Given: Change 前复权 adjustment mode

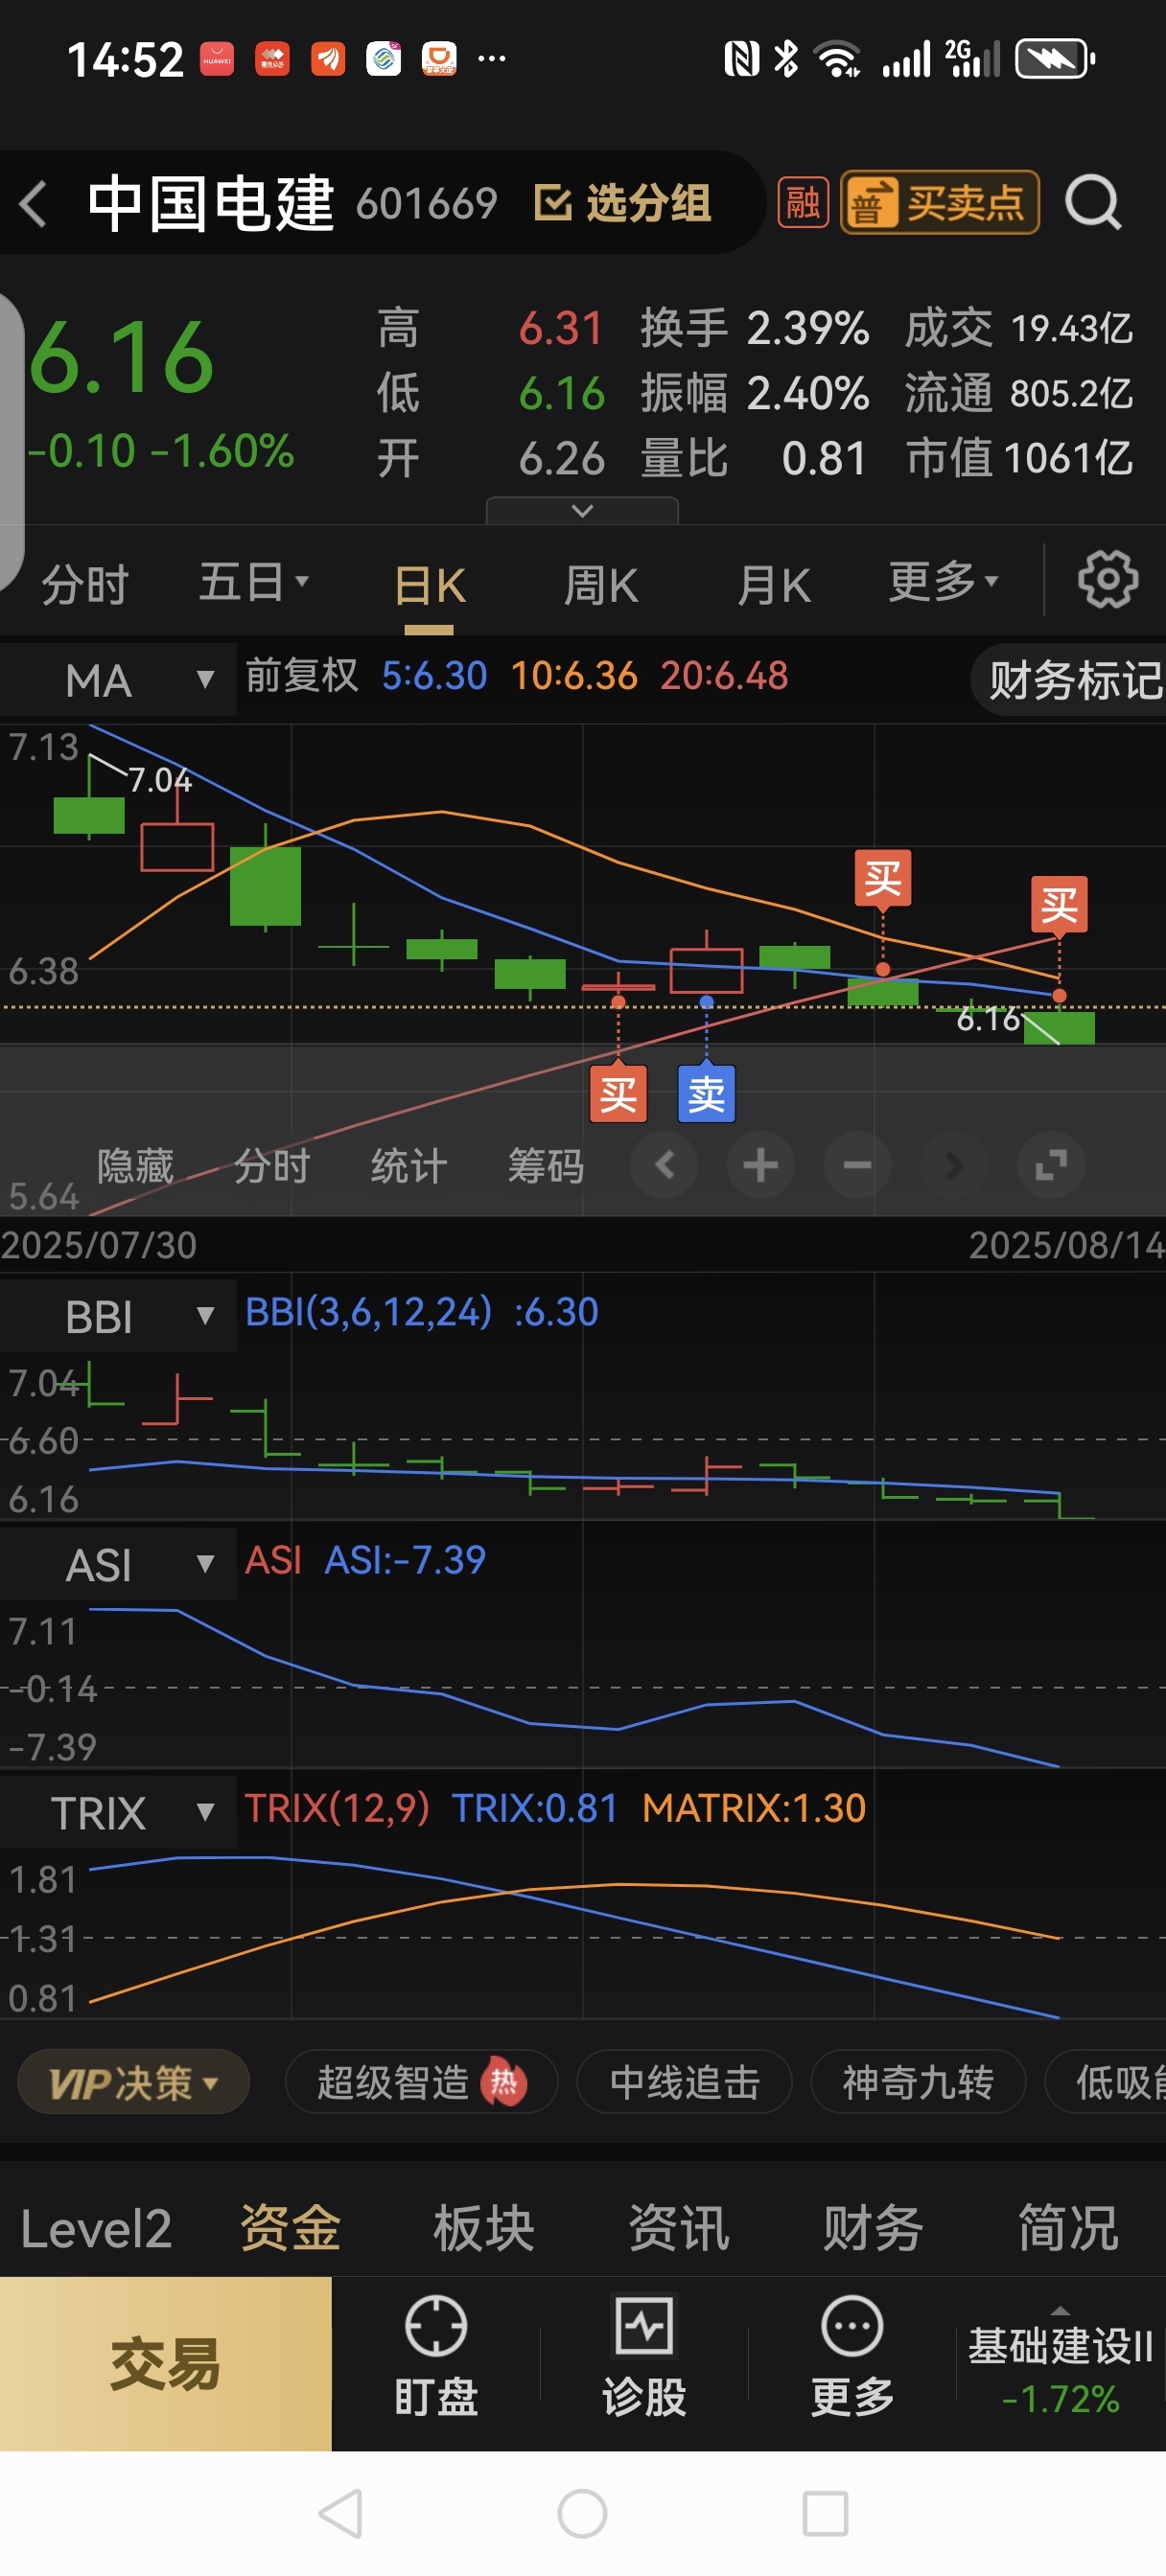Looking at the screenshot, I should (301, 676).
